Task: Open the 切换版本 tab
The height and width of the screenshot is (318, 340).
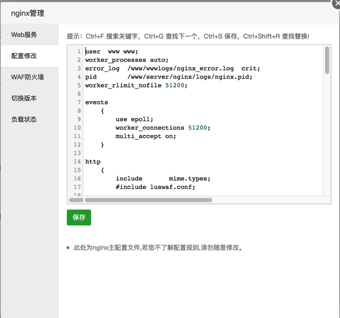Action: pyautogui.click(x=30, y=98)
